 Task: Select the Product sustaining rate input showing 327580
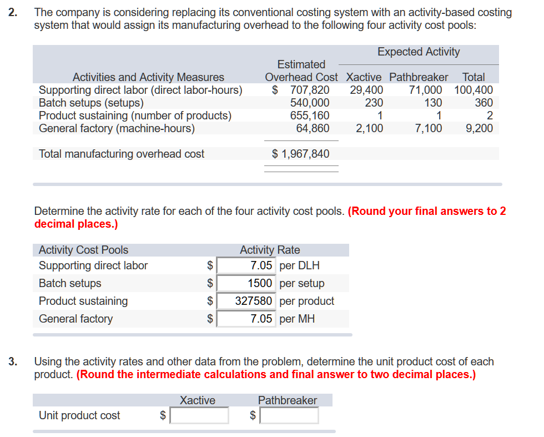pyautogui.click(x=246, y=301)
